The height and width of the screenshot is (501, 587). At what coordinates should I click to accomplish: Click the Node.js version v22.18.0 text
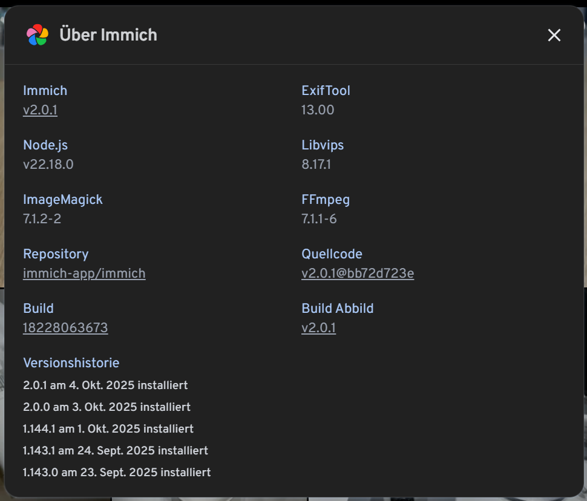(48, 165)
